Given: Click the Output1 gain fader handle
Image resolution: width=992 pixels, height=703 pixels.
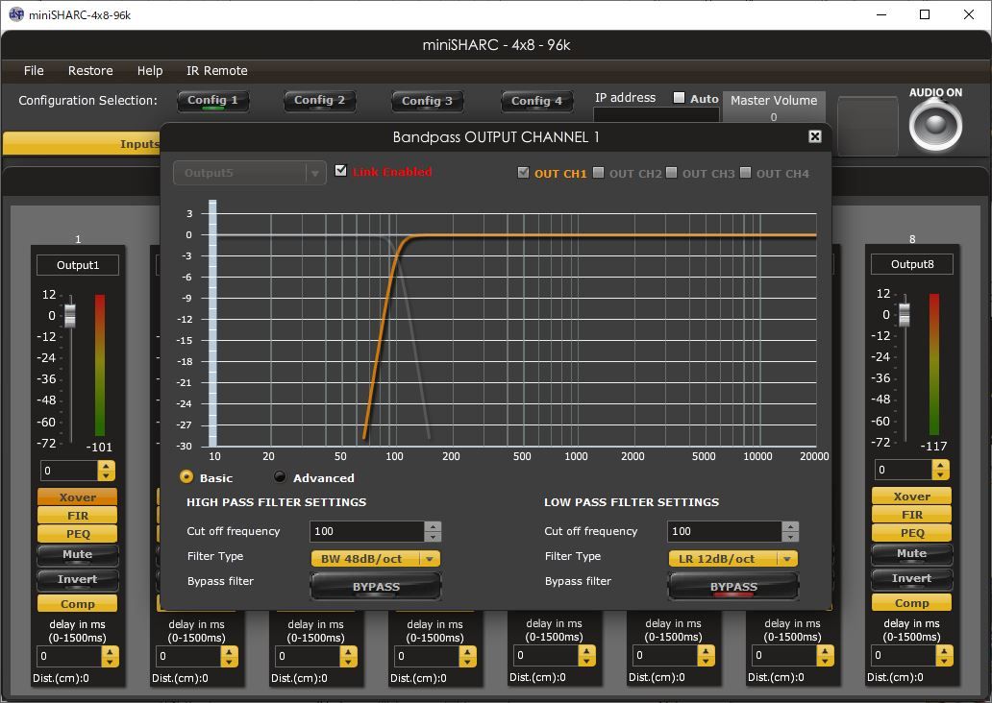Looking at the screenshot, I should coord(70,315).
